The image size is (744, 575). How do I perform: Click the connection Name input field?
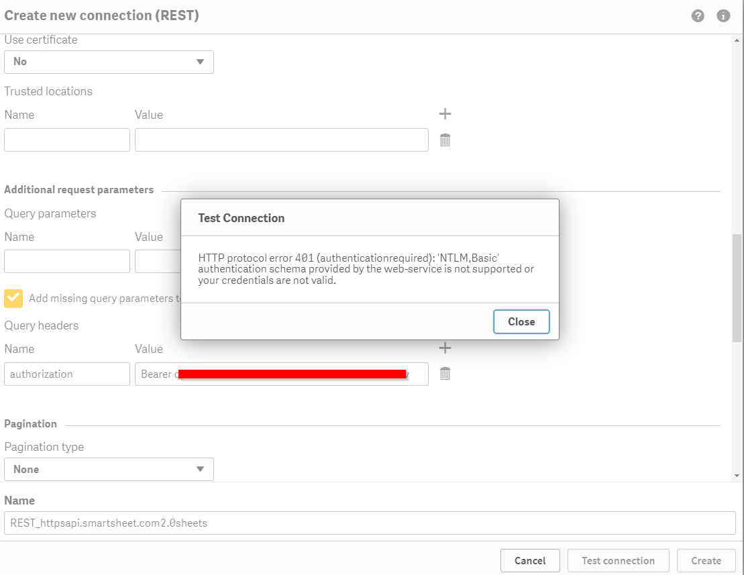tap(370, 523)
